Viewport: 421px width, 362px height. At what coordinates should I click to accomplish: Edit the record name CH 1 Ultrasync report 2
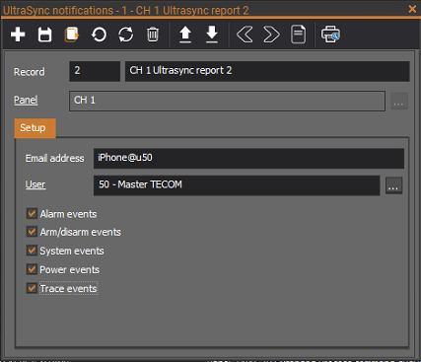[x=267, y=71]
